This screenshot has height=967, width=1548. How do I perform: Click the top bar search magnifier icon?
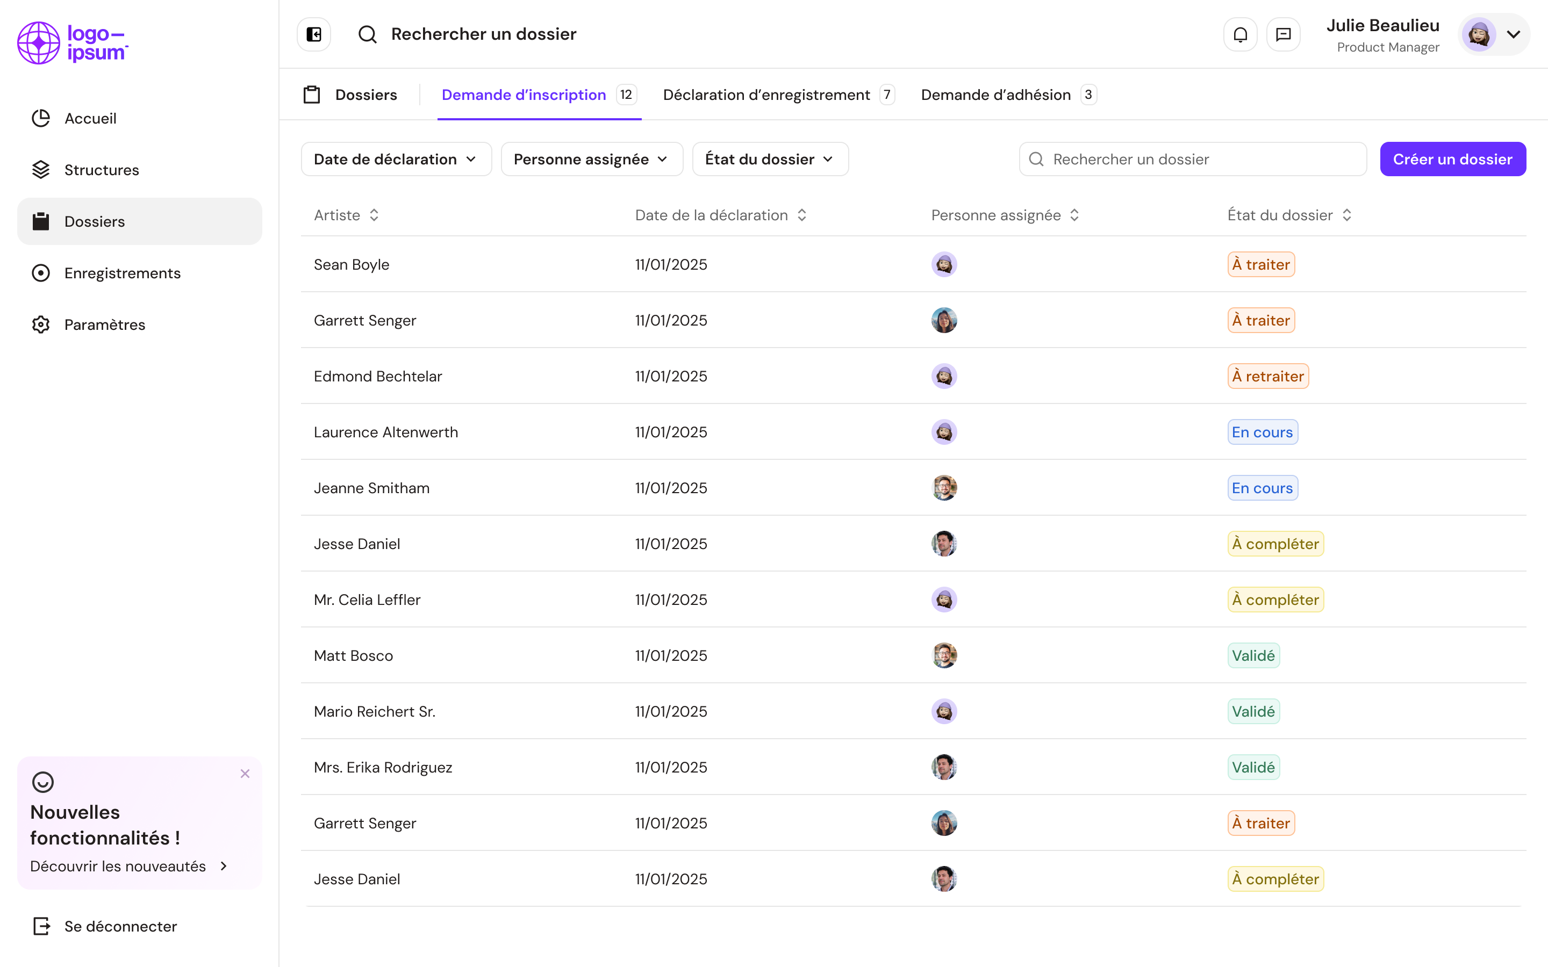[367, 34]
